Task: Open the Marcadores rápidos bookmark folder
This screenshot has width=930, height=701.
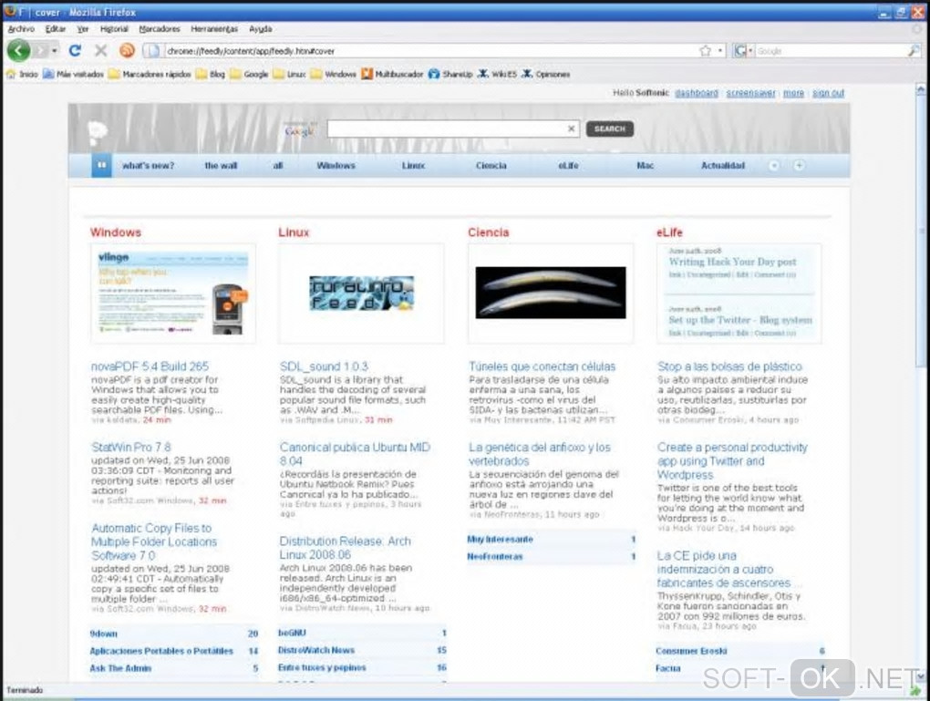Action: point(150,74)
